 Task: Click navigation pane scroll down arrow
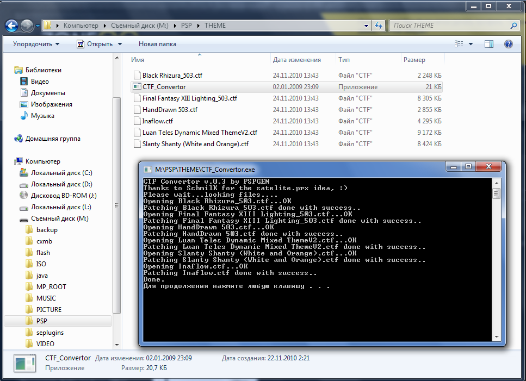117,345
